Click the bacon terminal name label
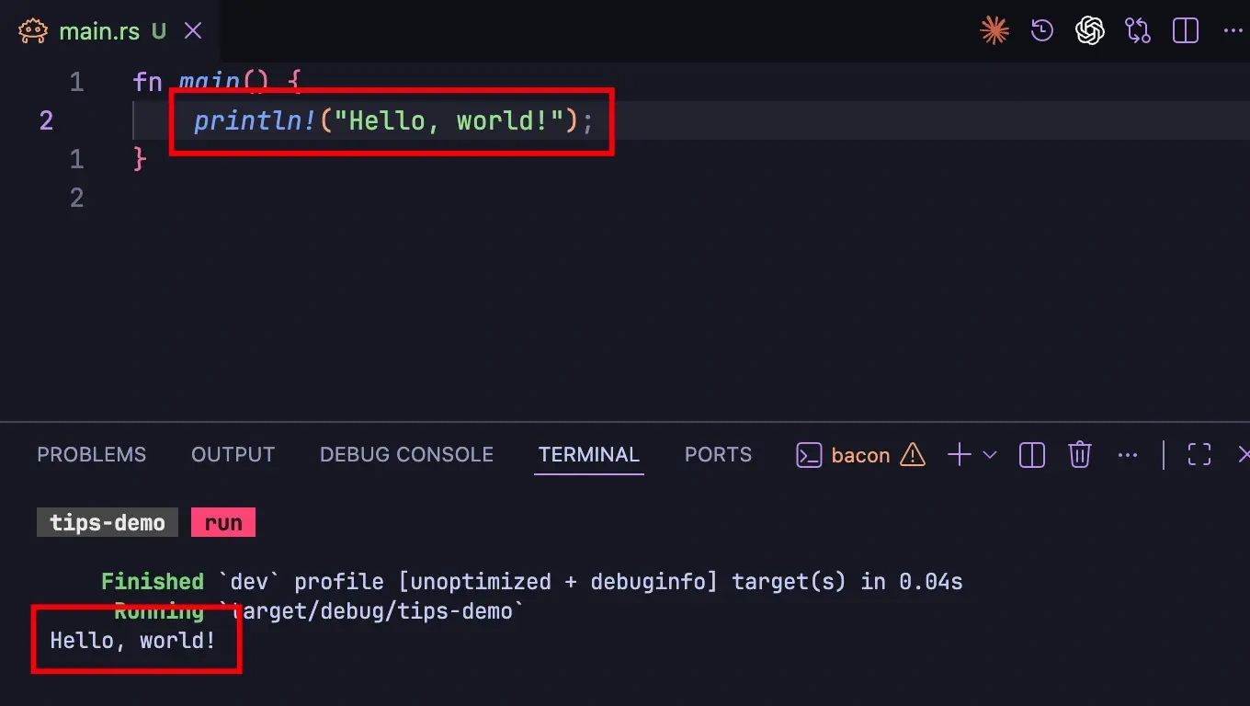The image size is (1250, 706). coord(860,456)
